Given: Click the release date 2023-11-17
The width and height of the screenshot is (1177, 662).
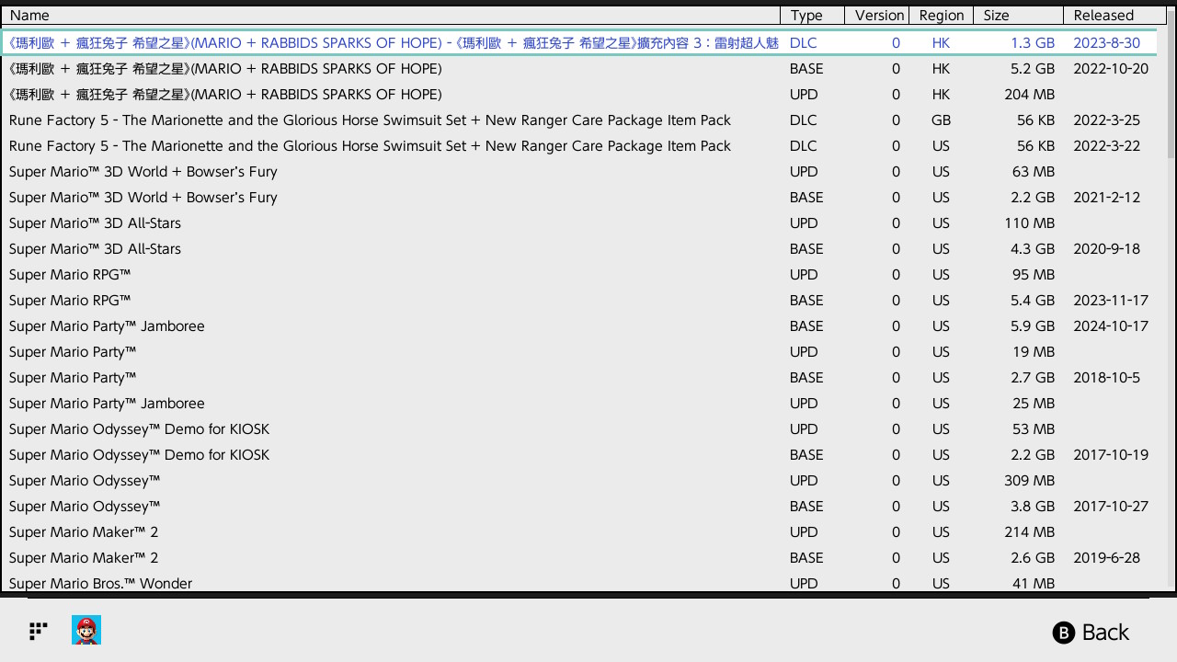Looking at the screenshot, I should (x=1111, y=300).
